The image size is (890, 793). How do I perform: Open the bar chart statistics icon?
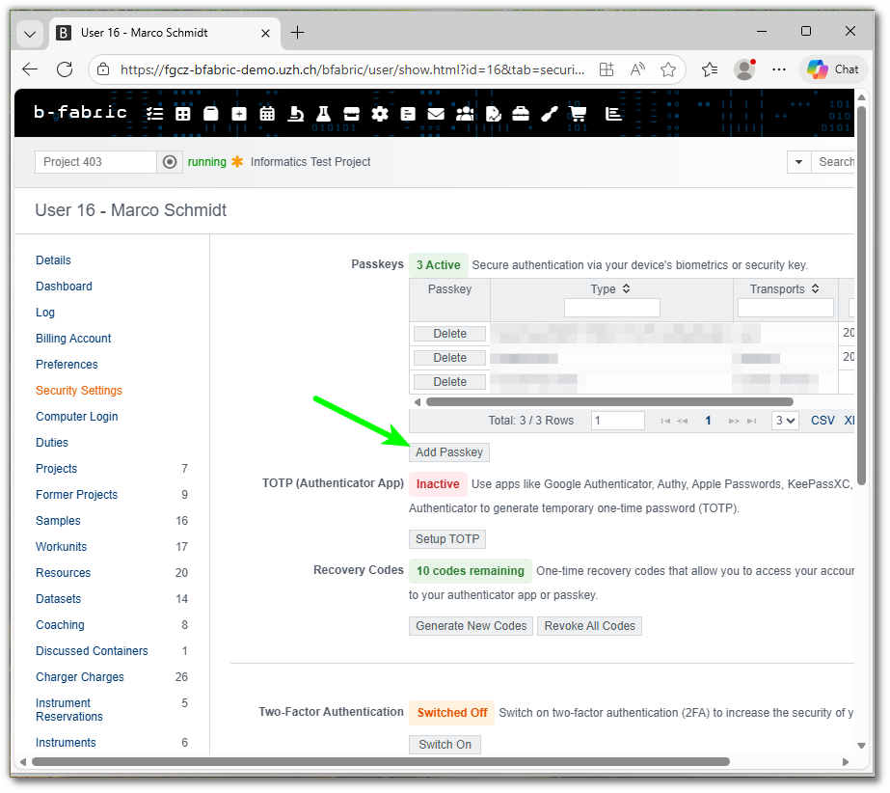(x=613, y=114)
